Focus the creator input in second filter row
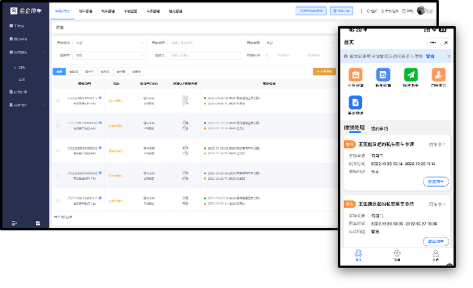The image size is (473, 288). tap(204, 56)
